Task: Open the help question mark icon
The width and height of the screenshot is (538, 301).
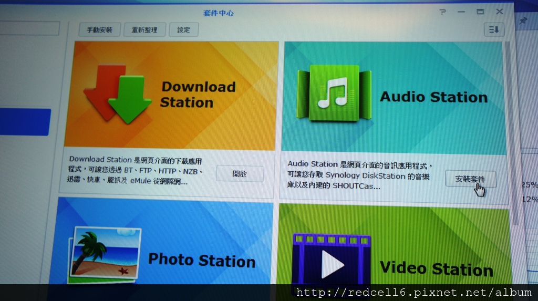Action: click(x=442, y=12)
